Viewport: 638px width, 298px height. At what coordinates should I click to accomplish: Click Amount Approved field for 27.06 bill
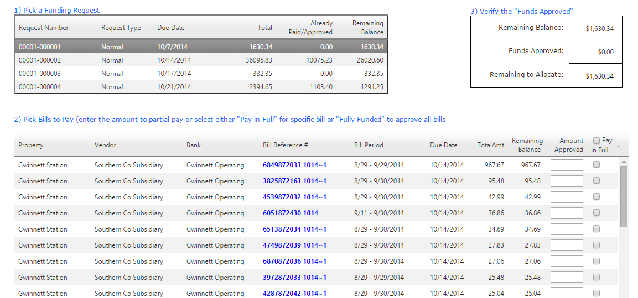coord(567,261)
